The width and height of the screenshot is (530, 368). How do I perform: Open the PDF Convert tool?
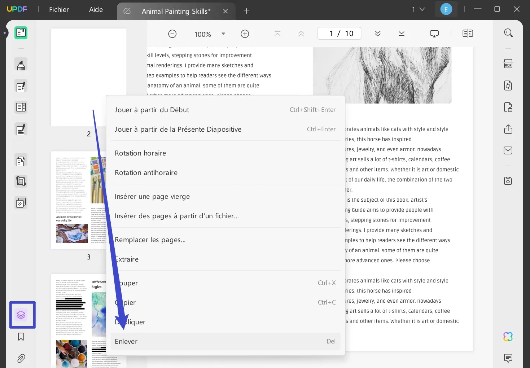click(x=508, y=85)
